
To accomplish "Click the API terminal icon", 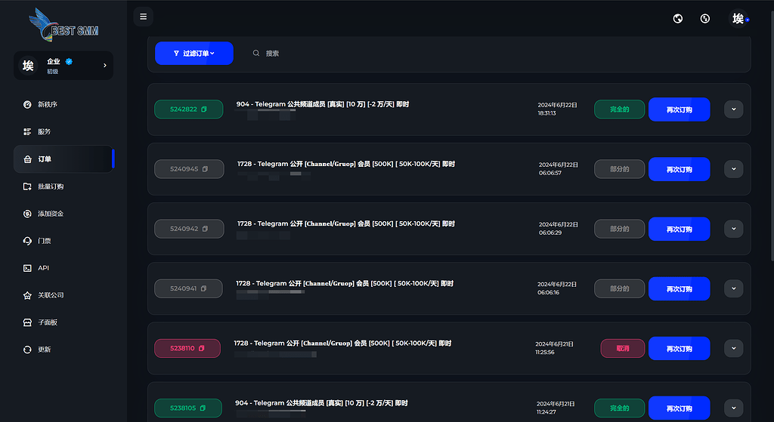I will click(x=27, y=268).
